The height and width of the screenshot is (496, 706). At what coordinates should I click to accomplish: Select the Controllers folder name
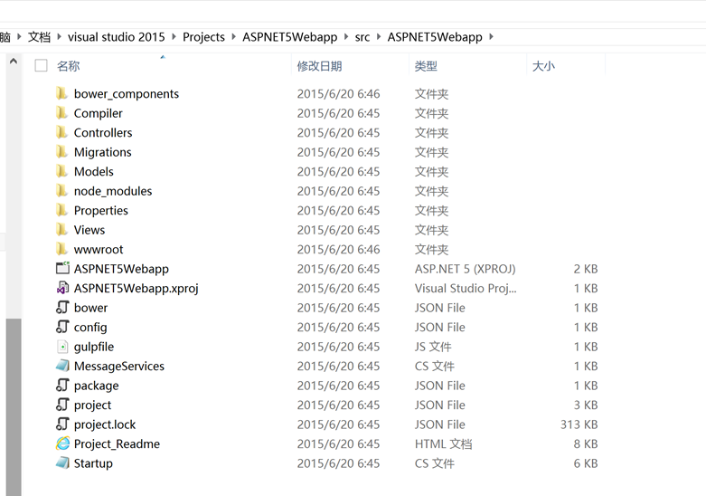[x=103, y=132]
